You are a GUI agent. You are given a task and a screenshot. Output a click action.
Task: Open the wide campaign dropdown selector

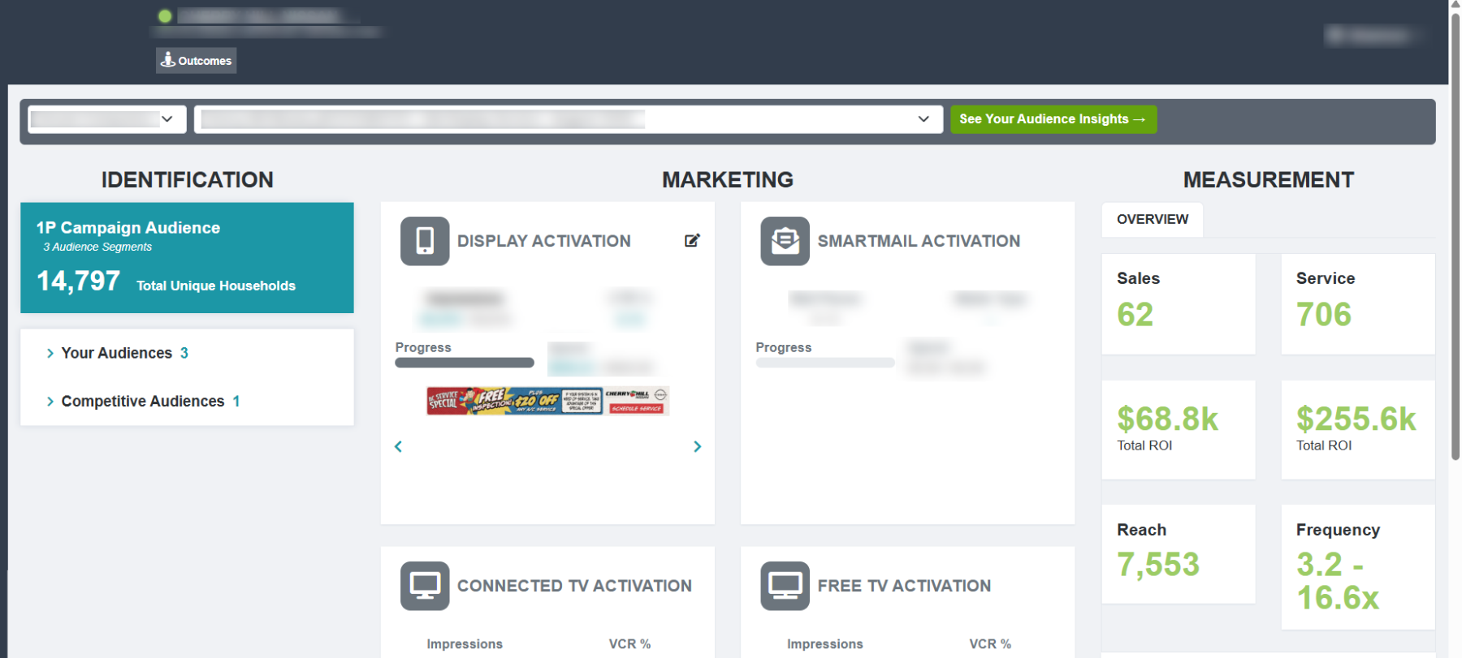click(569, 119)
